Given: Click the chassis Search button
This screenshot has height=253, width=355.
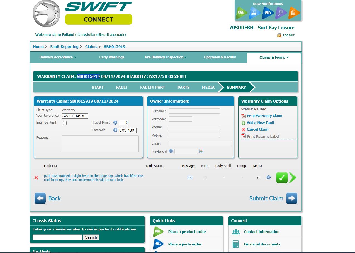Looking at the screenshot, I should tap(91, 237).
